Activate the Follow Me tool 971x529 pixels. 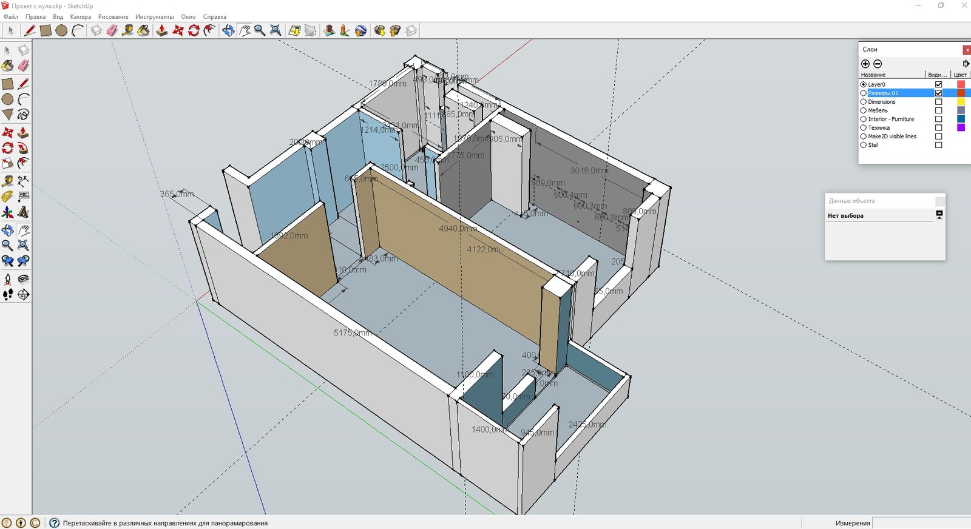[23, 147]
